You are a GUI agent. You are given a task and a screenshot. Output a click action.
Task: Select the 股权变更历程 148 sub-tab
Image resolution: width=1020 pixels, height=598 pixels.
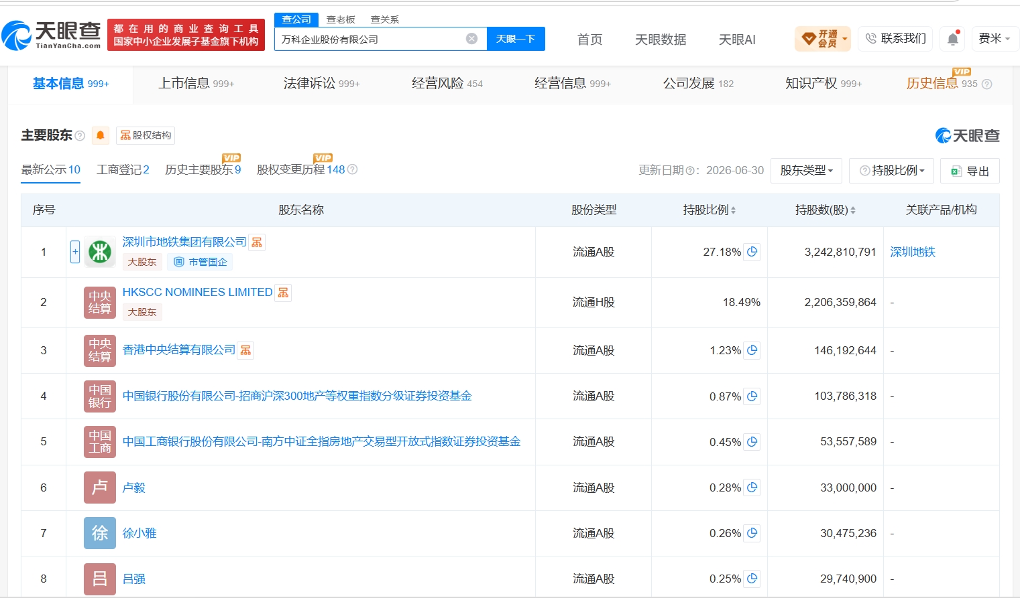point(300,170)
